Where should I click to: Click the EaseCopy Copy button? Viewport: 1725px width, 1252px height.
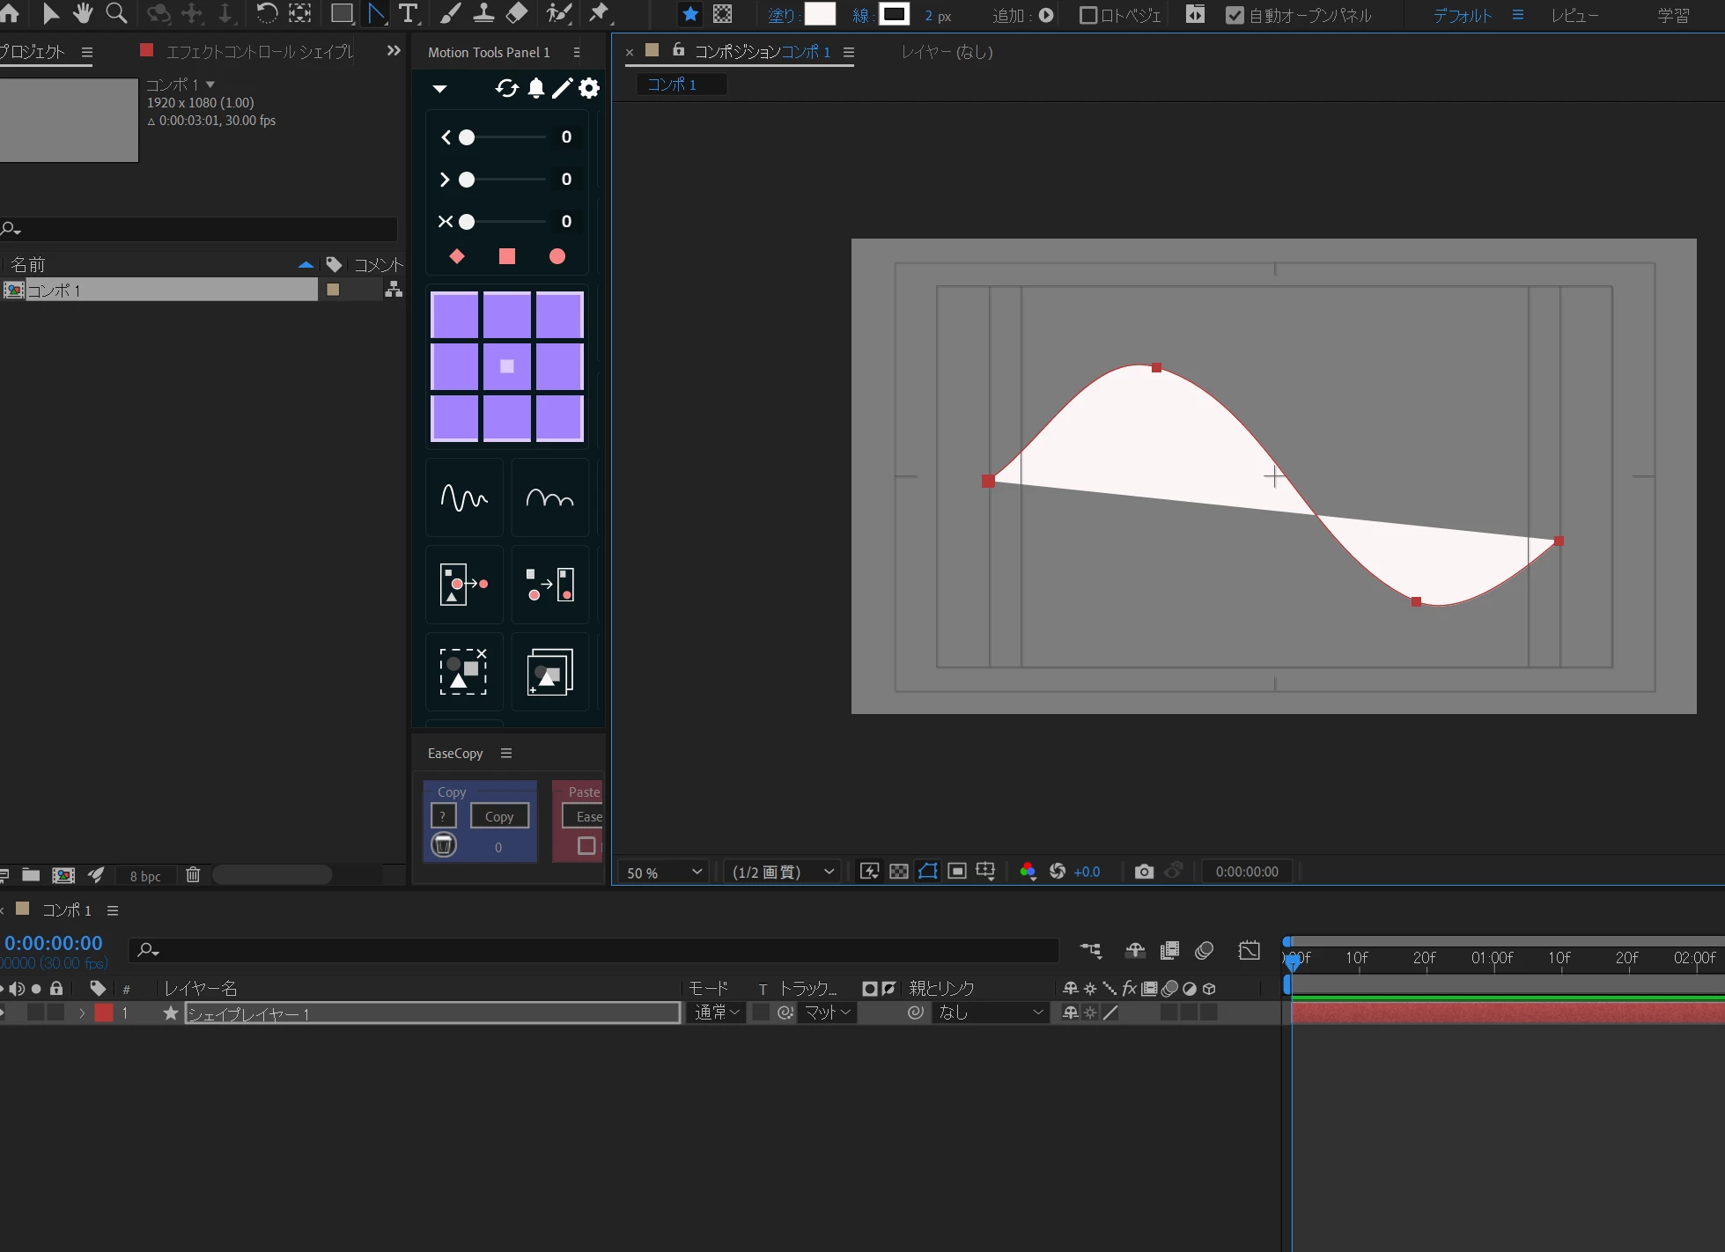point(499,816)
